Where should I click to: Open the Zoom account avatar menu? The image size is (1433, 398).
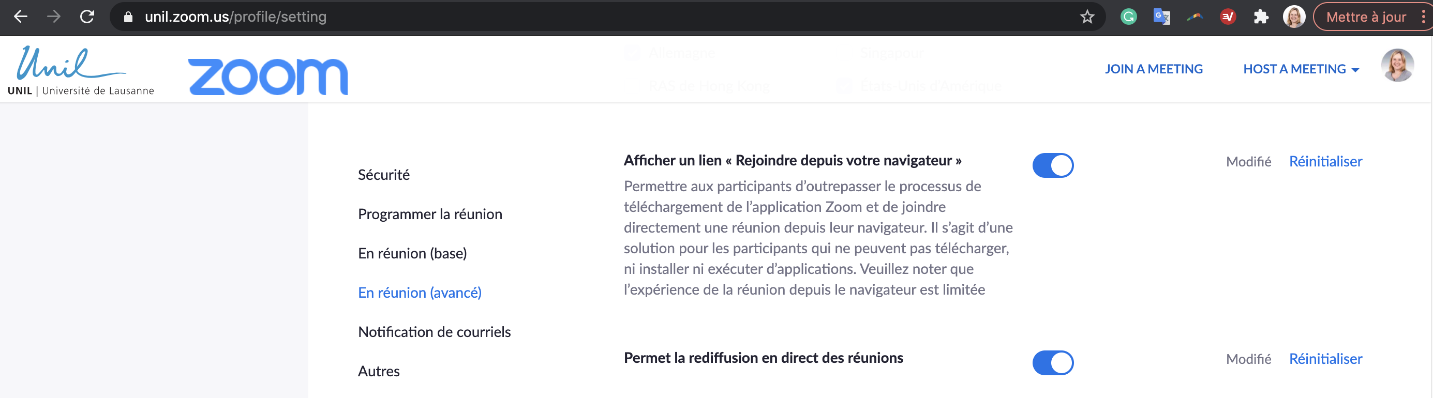click(x=1397, y=66)
